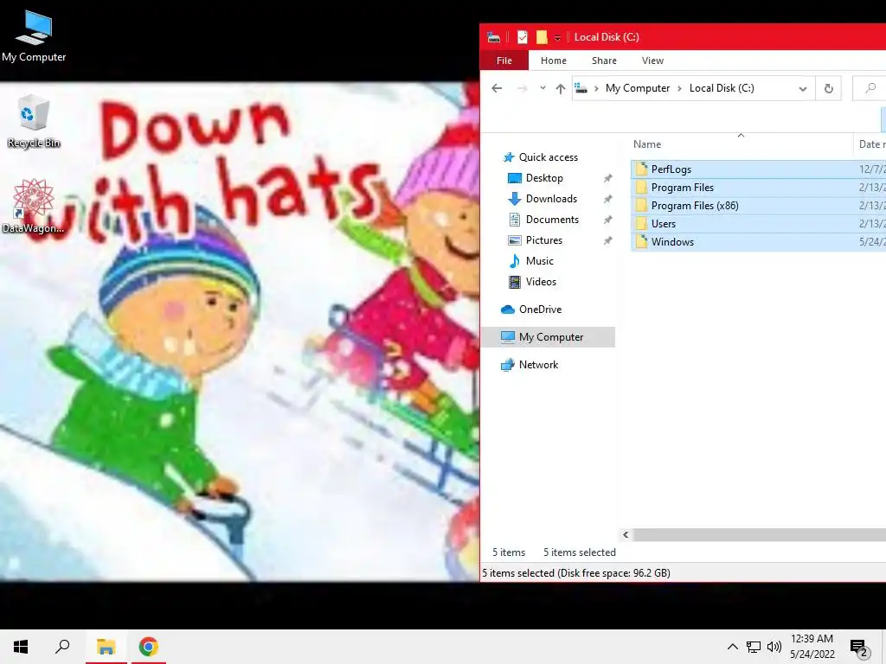The width and height of the screenshot is (886, 664).
Task: Select the PerfLogs folder
Action: 758,169
